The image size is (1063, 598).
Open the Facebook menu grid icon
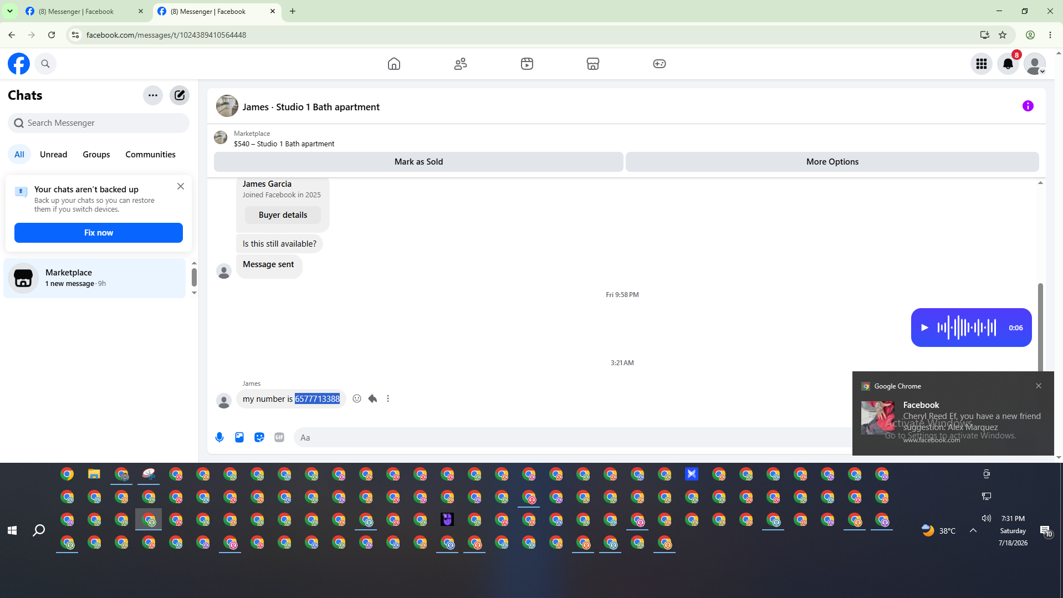(x=982, y=64)
